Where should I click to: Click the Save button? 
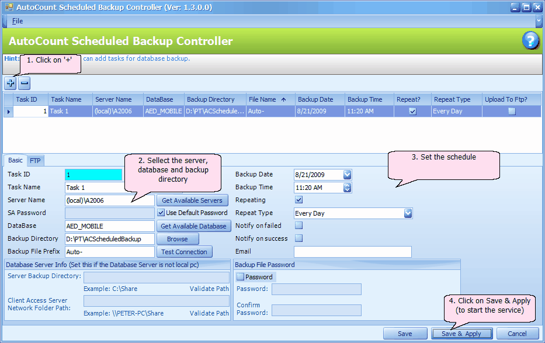coord(405,334)
